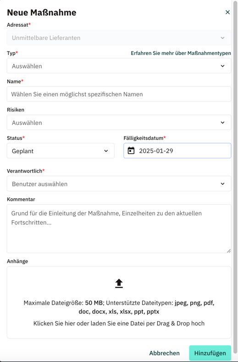
Task: Click the greyed-out Adressat chevron
Action: point(222,38)
